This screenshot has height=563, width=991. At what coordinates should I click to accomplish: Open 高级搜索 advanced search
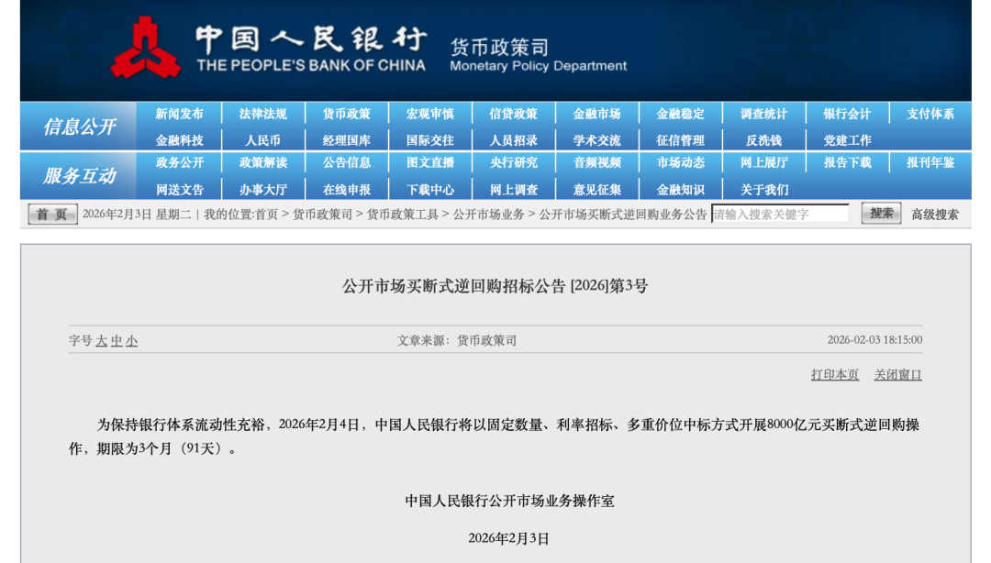(x=935, y=215)
